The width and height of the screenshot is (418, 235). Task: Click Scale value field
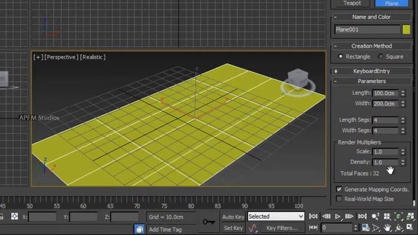[x=385, y=152]
